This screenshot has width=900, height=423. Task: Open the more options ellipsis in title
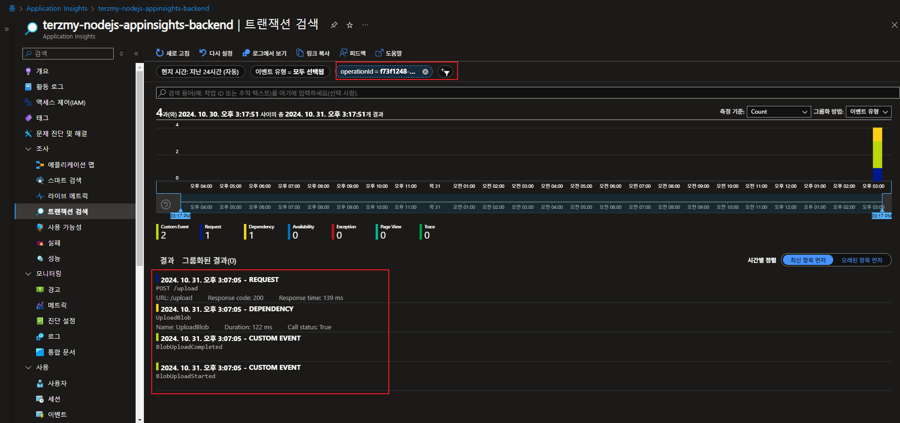[365, 25]
